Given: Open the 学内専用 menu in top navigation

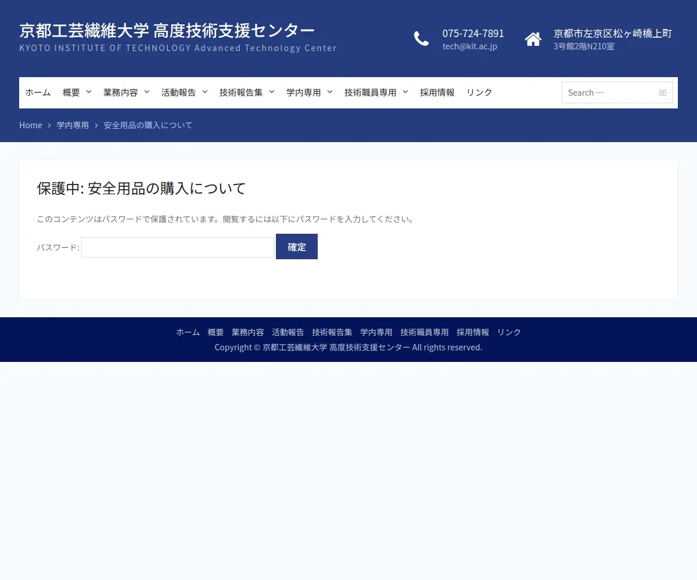Looking at the screenshot, I should point(304,92).
